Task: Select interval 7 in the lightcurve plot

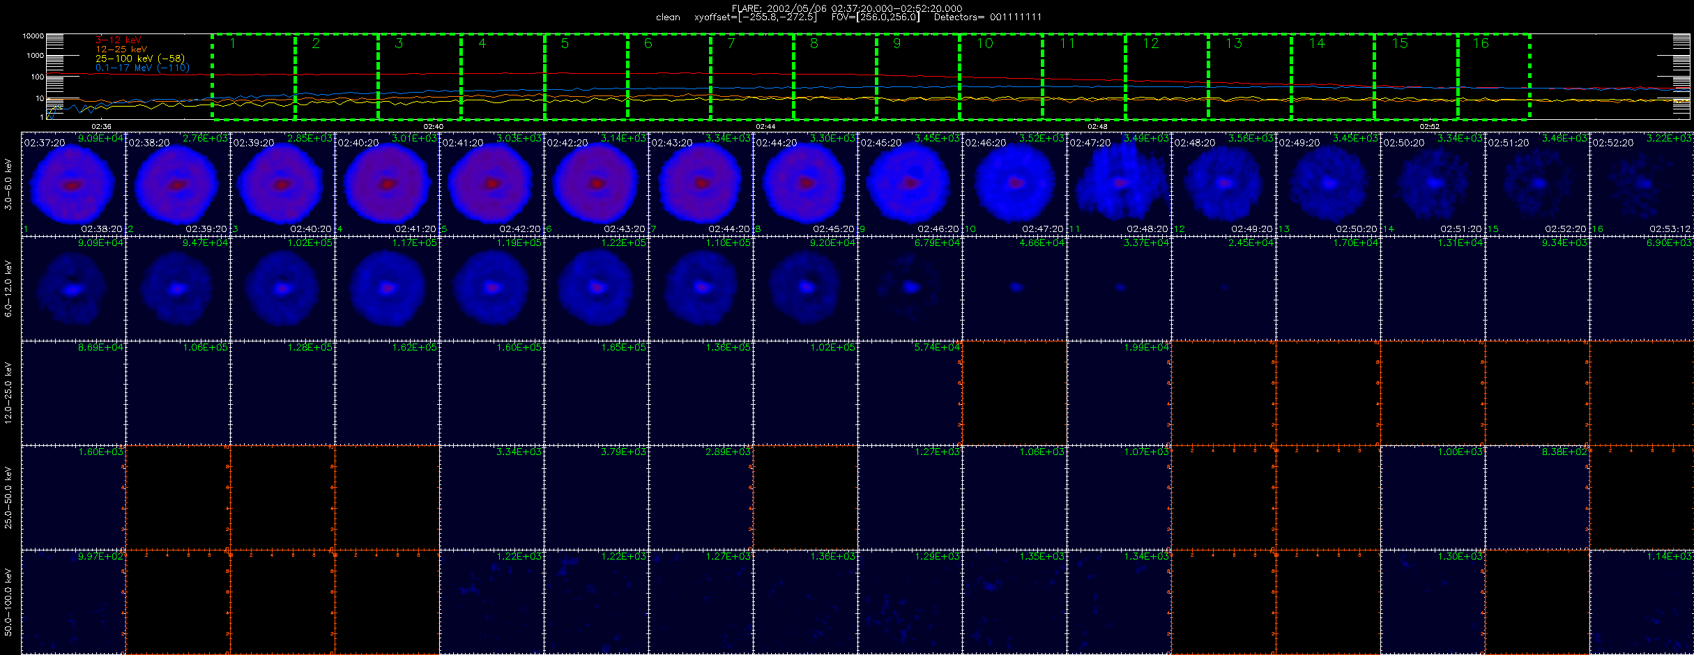Action: (752, 77)
